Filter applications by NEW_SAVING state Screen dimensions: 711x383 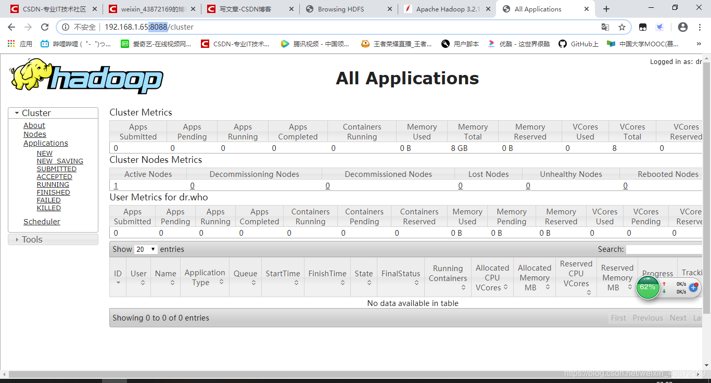[x=60, y=161]
